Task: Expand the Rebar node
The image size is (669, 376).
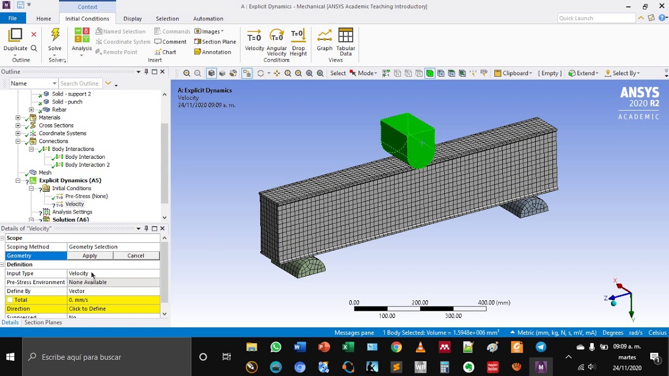Action: pyautogui.click(x=31, y=110)
